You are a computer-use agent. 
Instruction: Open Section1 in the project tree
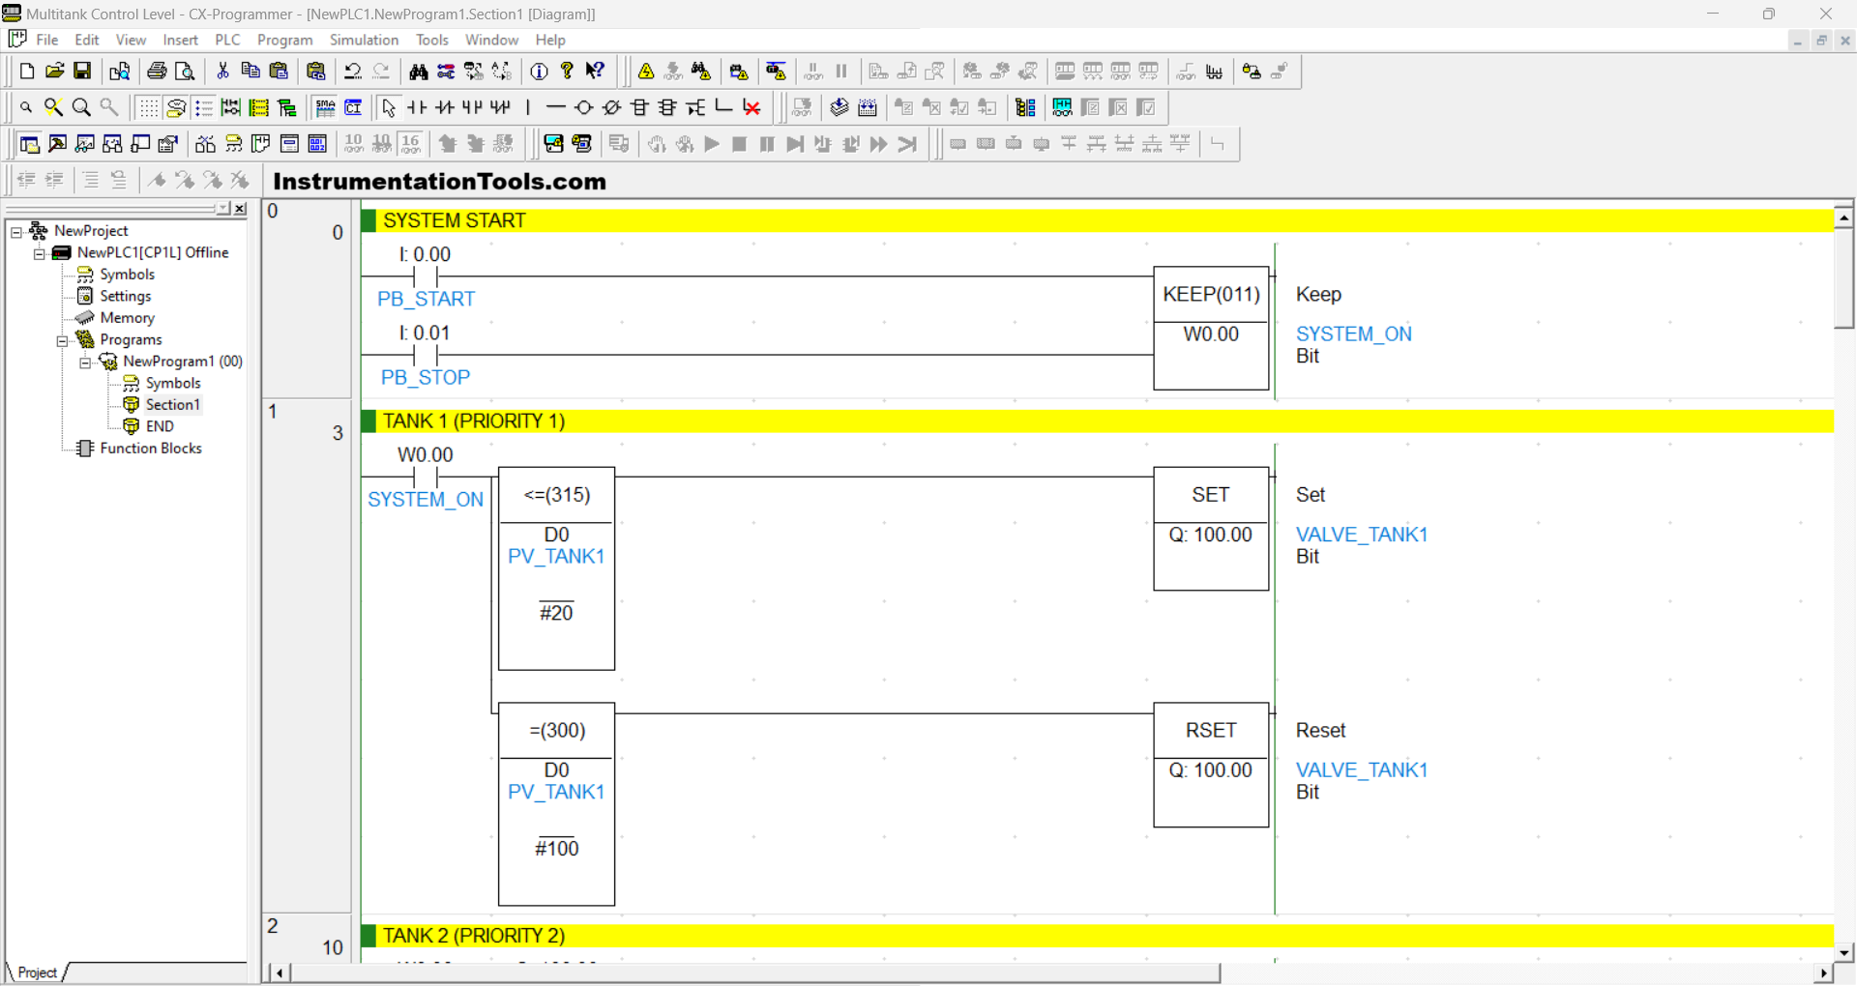click(x=172, y=405)
